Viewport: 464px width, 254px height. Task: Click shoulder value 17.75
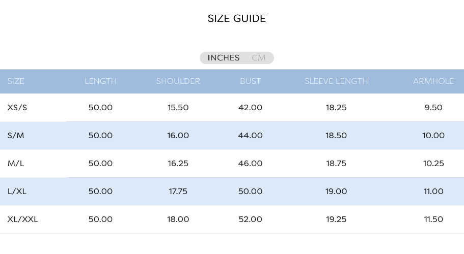(178, 192)
